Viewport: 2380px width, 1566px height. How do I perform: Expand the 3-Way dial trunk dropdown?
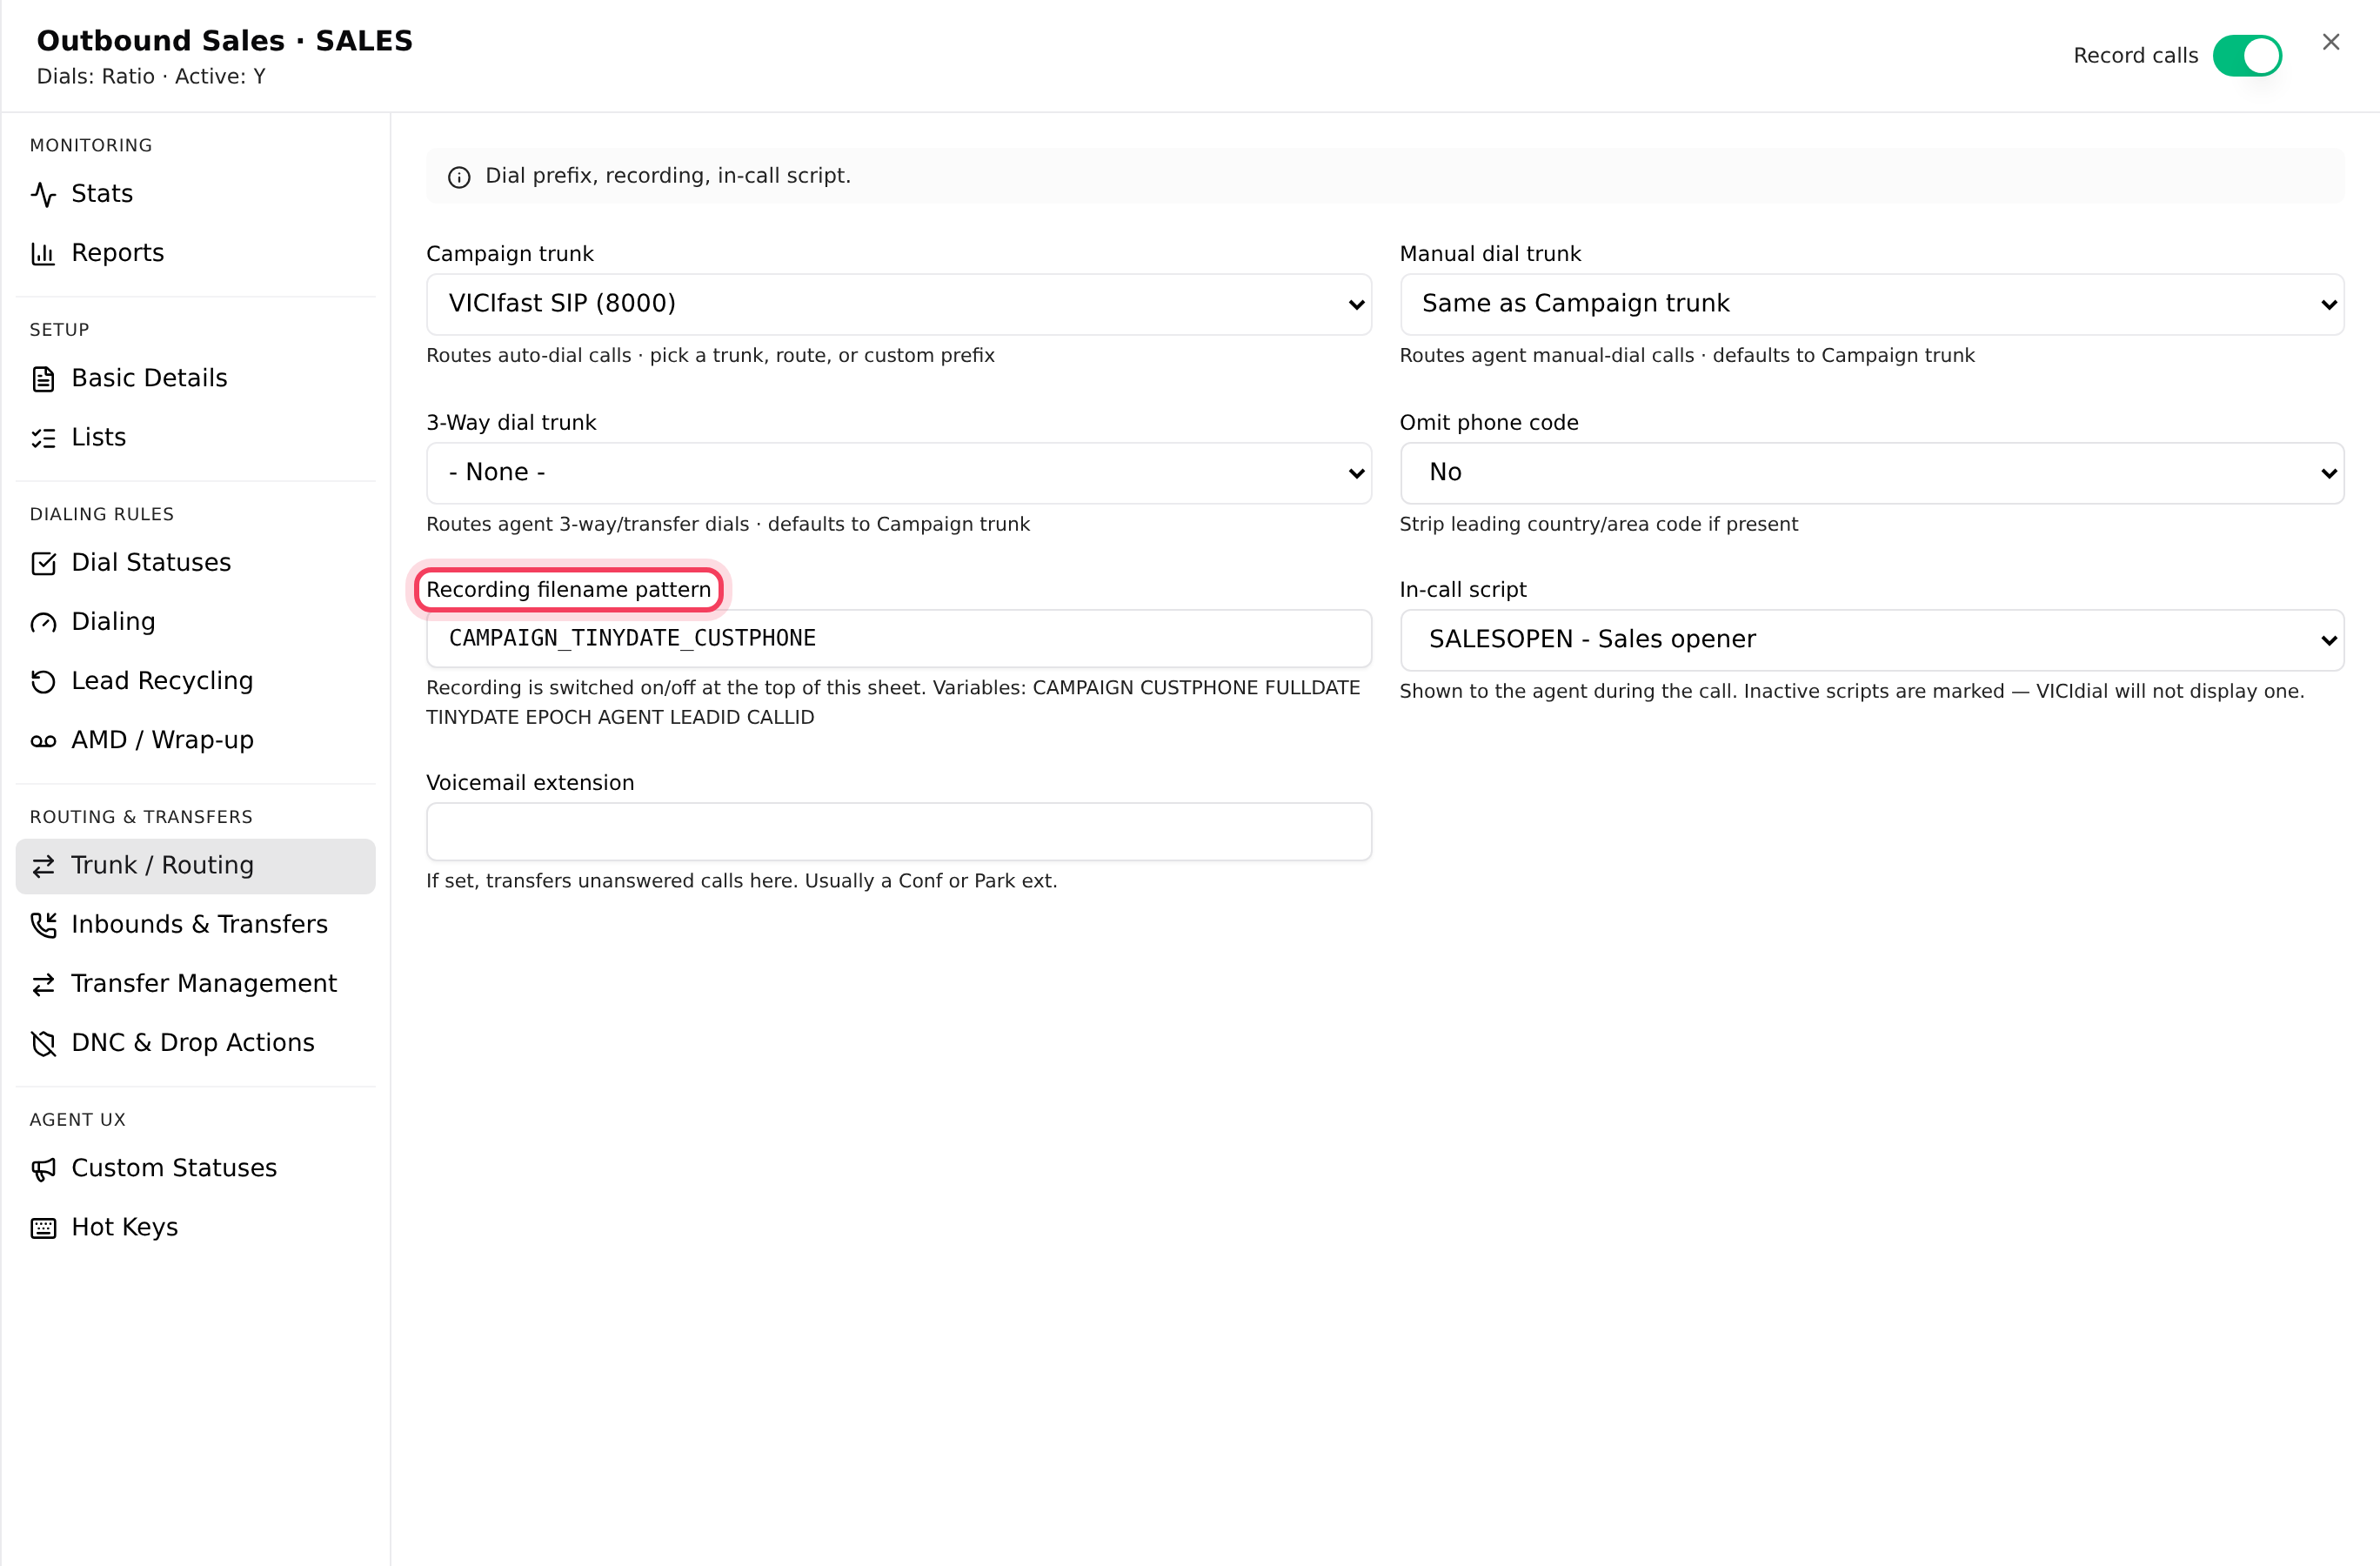898,473
